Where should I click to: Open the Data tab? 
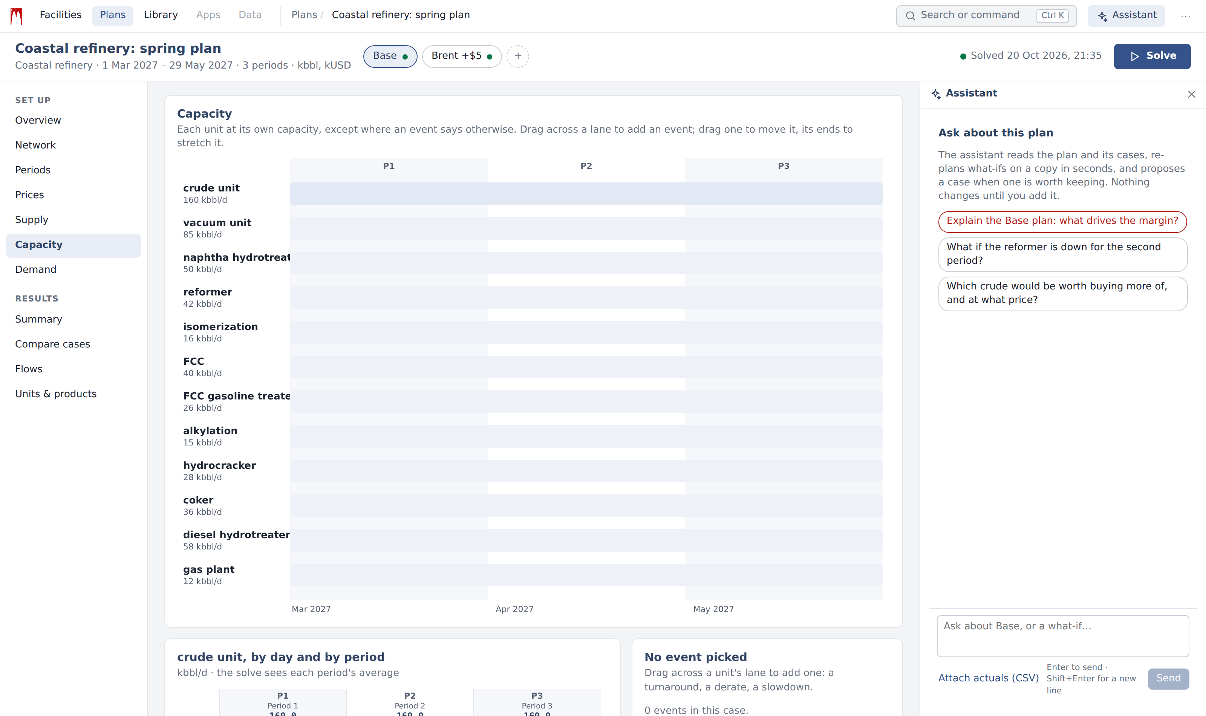pos(250,15)
